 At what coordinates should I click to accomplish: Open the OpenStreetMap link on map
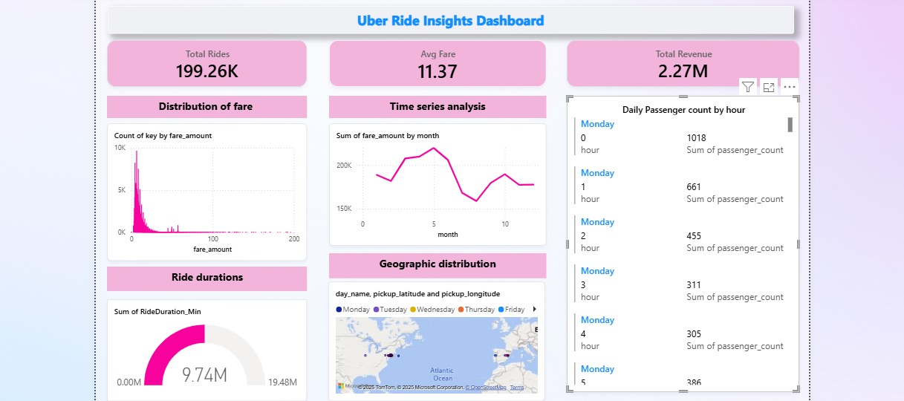[486, 388]
